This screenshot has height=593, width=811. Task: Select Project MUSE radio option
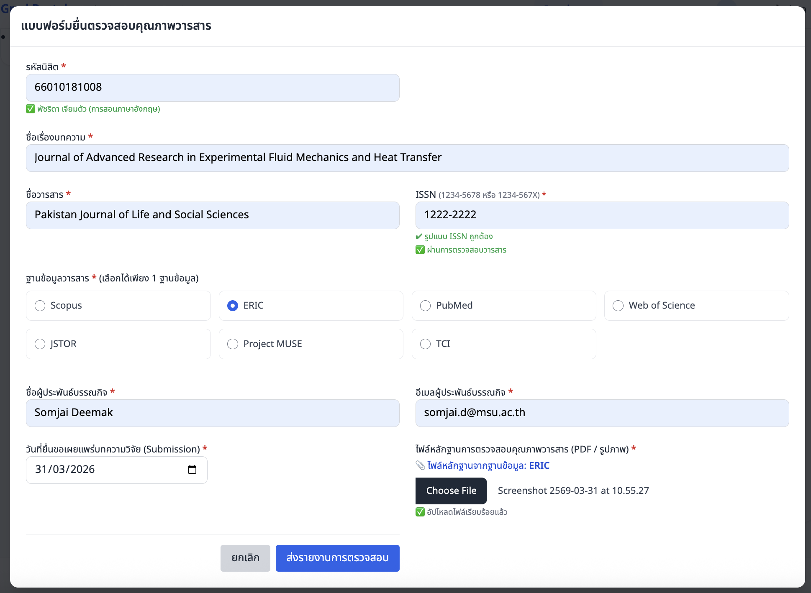[x=233, y=344]
